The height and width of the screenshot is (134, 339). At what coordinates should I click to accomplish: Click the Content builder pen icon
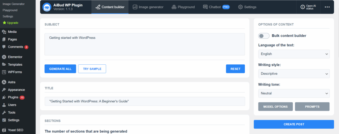[x=98, y=7]
